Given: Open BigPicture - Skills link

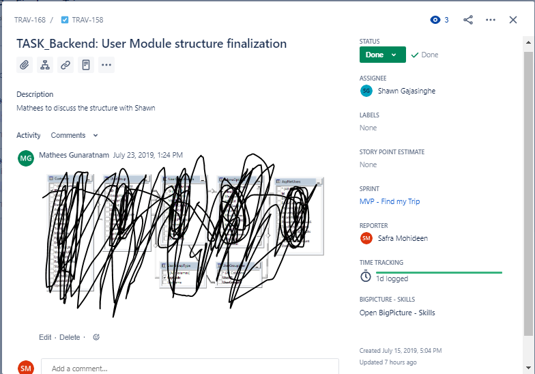Looking at the screenshot, I should [x=397, y=313].
